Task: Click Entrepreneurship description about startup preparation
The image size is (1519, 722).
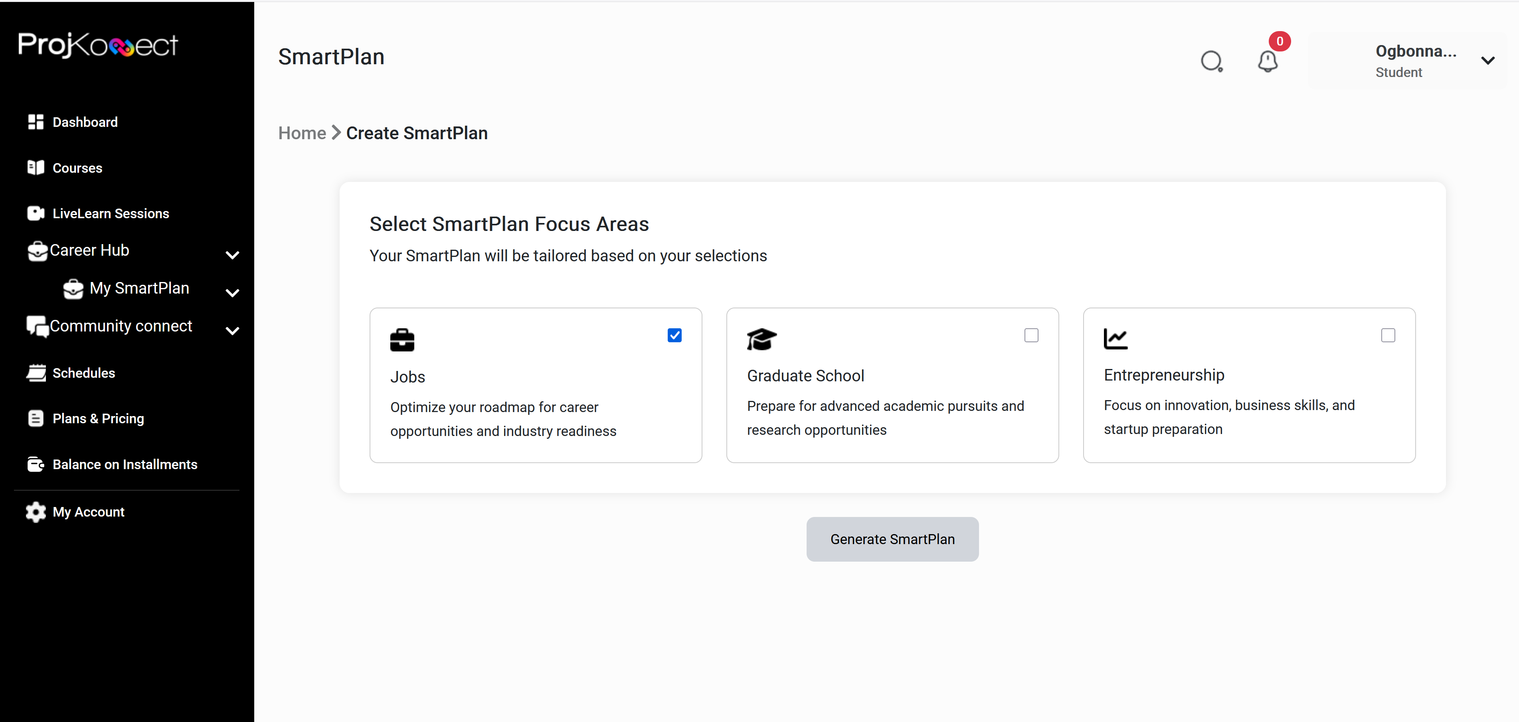Action: coord(1229,417)
